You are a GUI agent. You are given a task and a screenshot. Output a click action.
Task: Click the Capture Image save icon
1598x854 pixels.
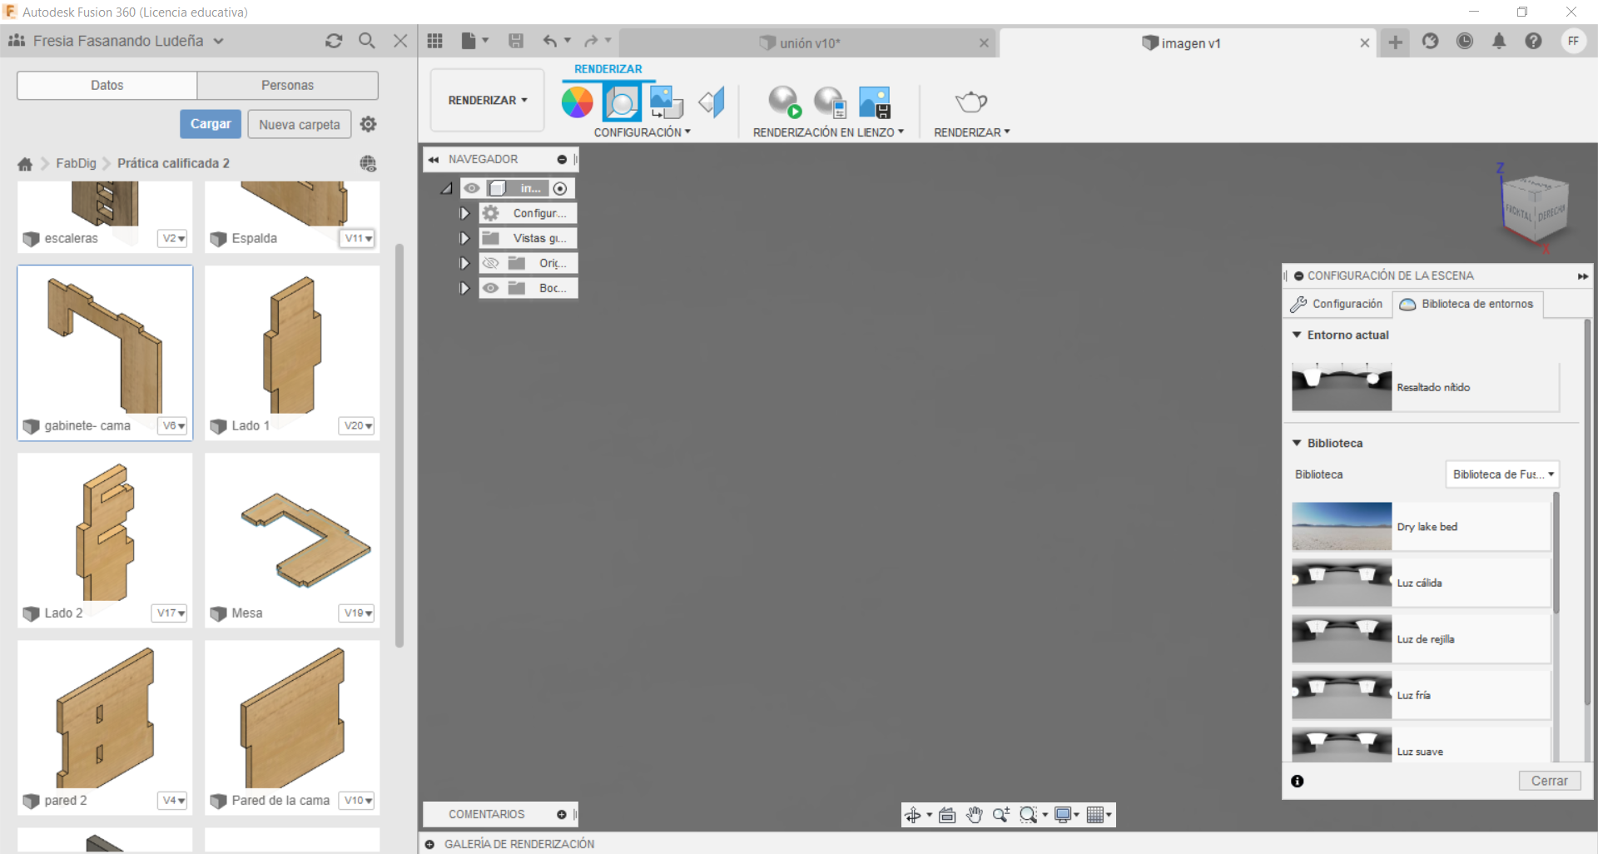coord(875,102)
